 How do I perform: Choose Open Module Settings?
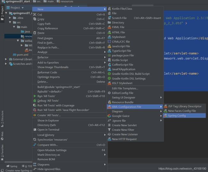coord(69,150)
